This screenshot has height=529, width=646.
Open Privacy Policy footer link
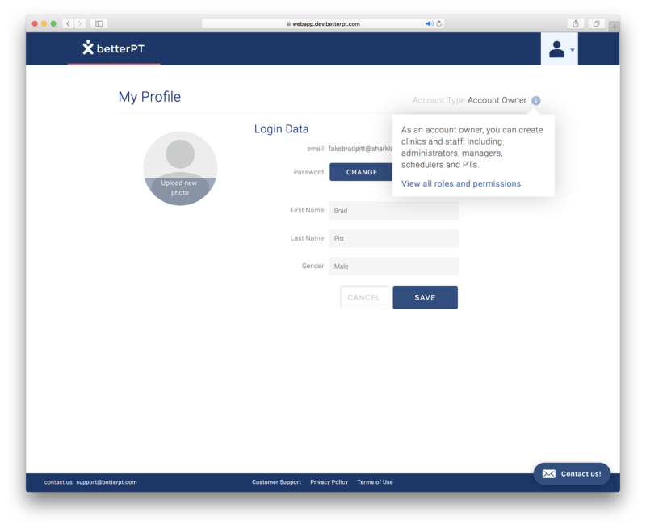329,482
